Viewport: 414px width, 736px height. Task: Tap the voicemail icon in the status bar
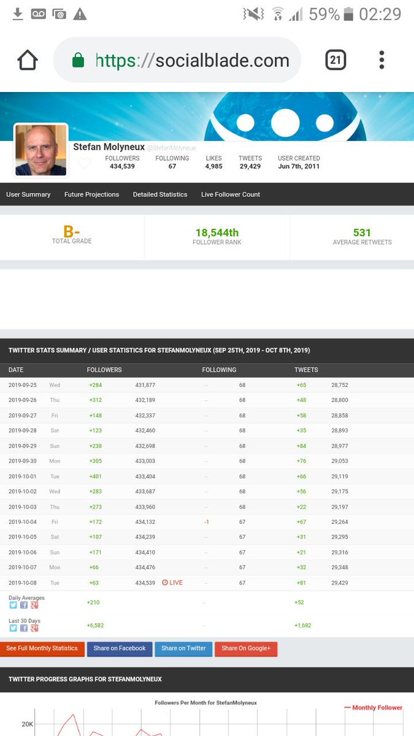(x=38, y=13)
